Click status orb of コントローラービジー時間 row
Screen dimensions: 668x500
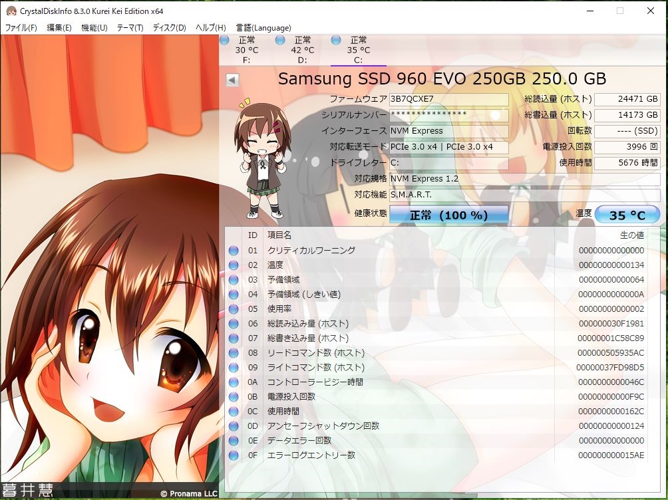(234, 382)
